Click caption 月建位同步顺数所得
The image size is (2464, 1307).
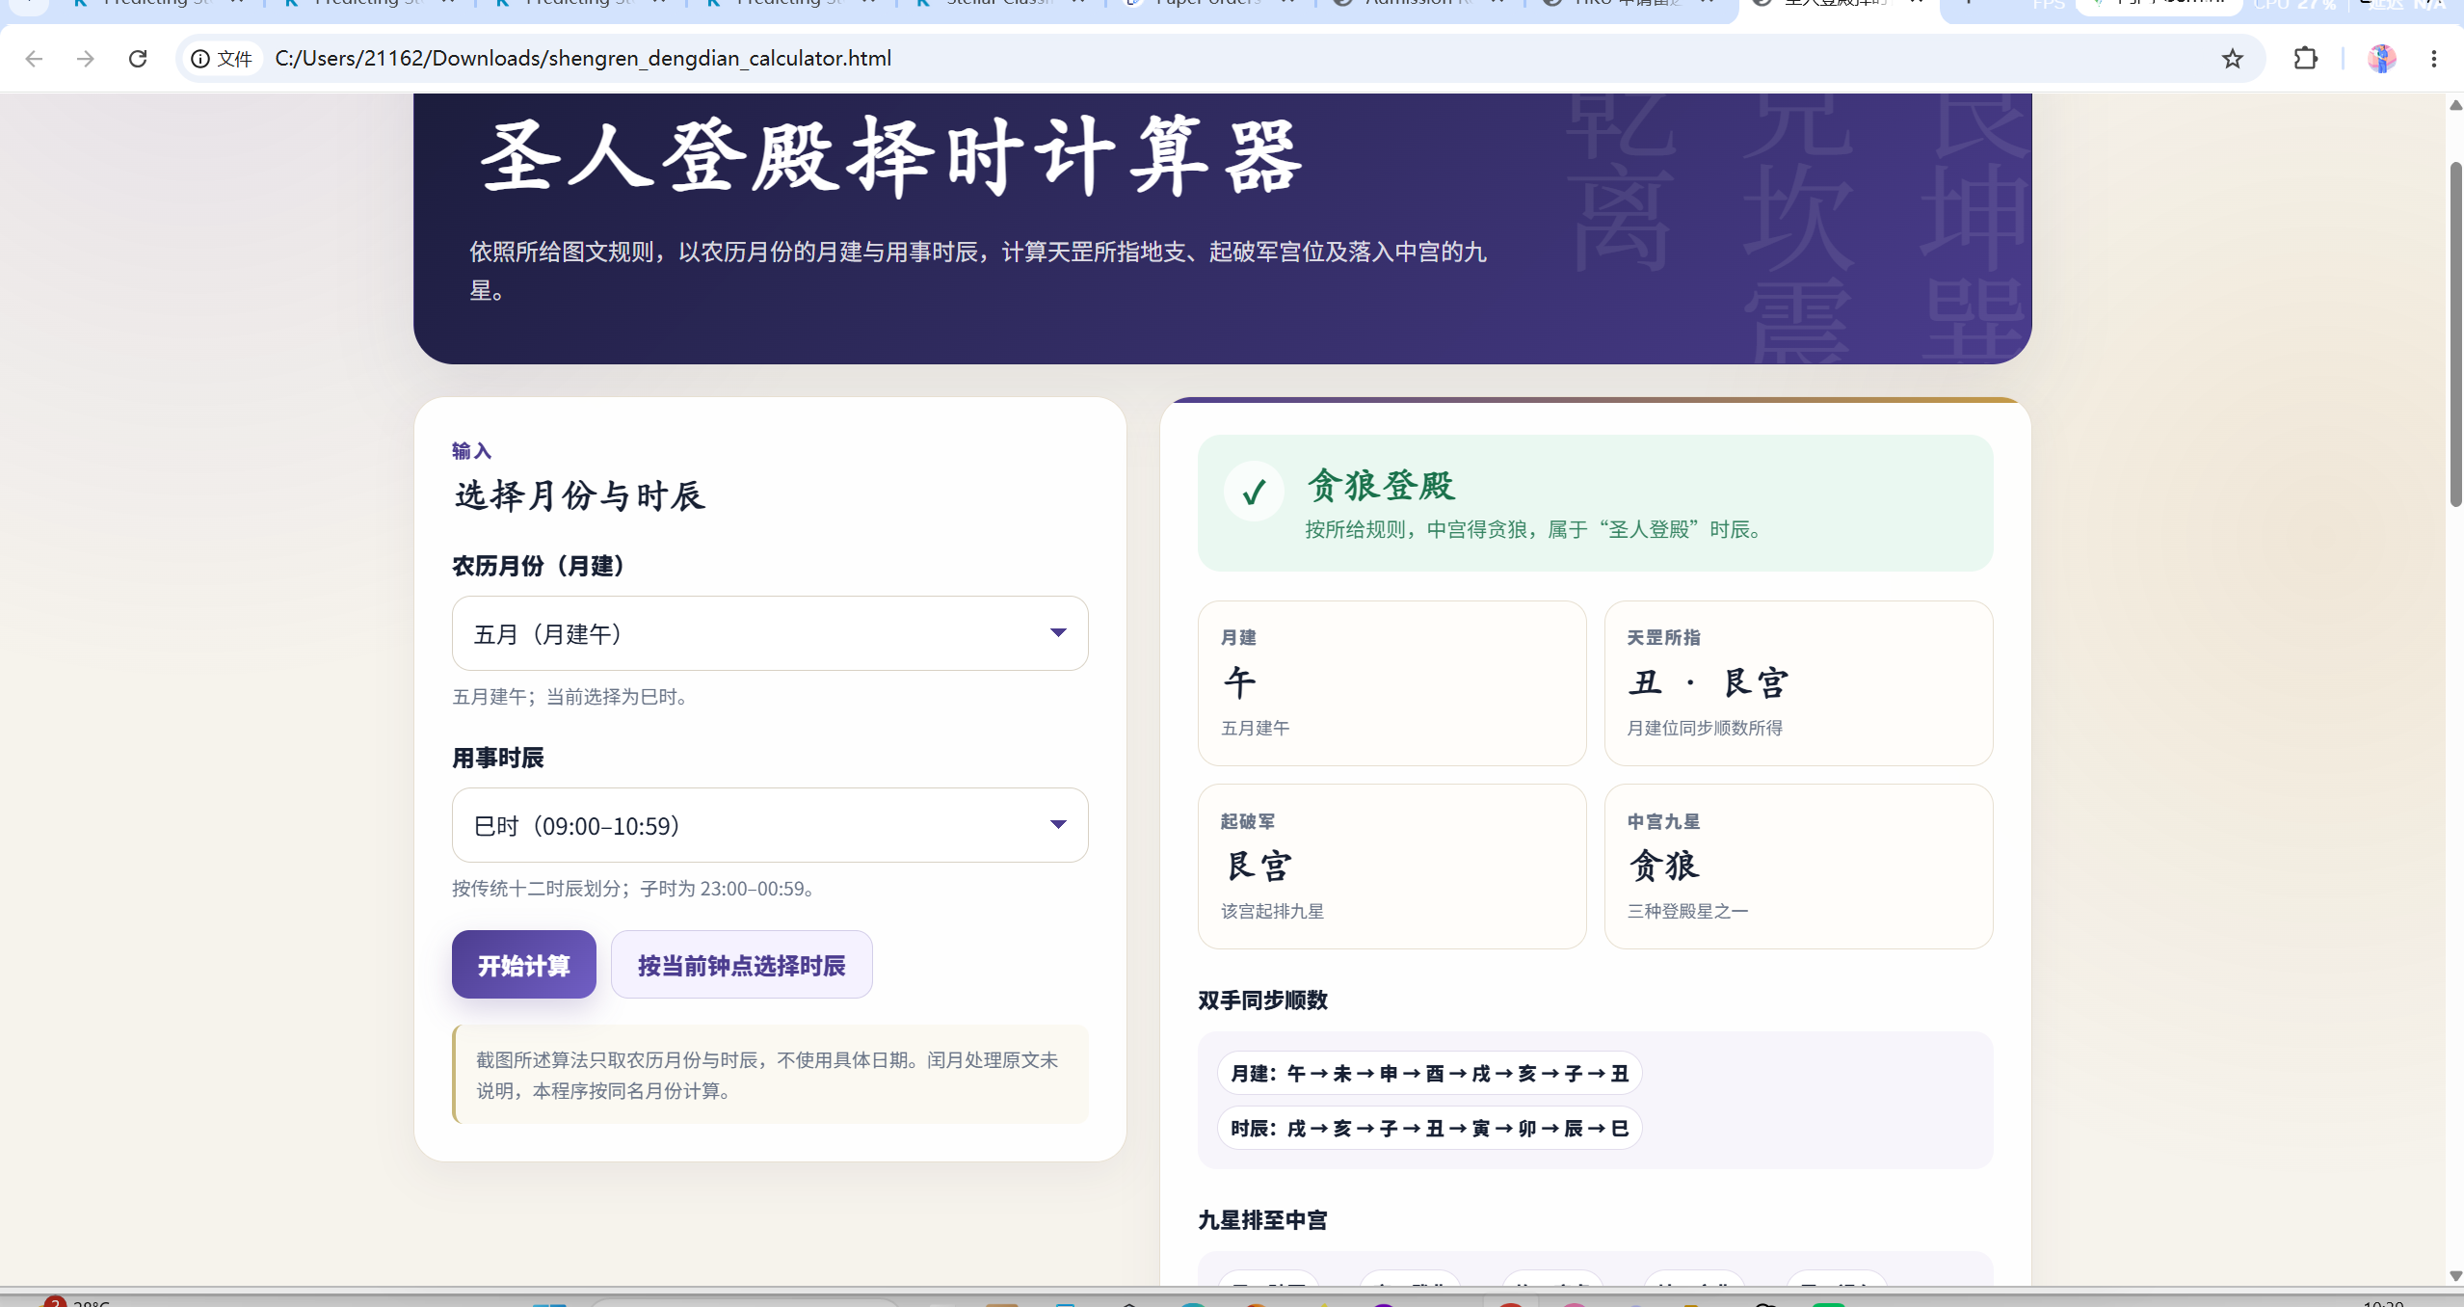coord(1705,728)
